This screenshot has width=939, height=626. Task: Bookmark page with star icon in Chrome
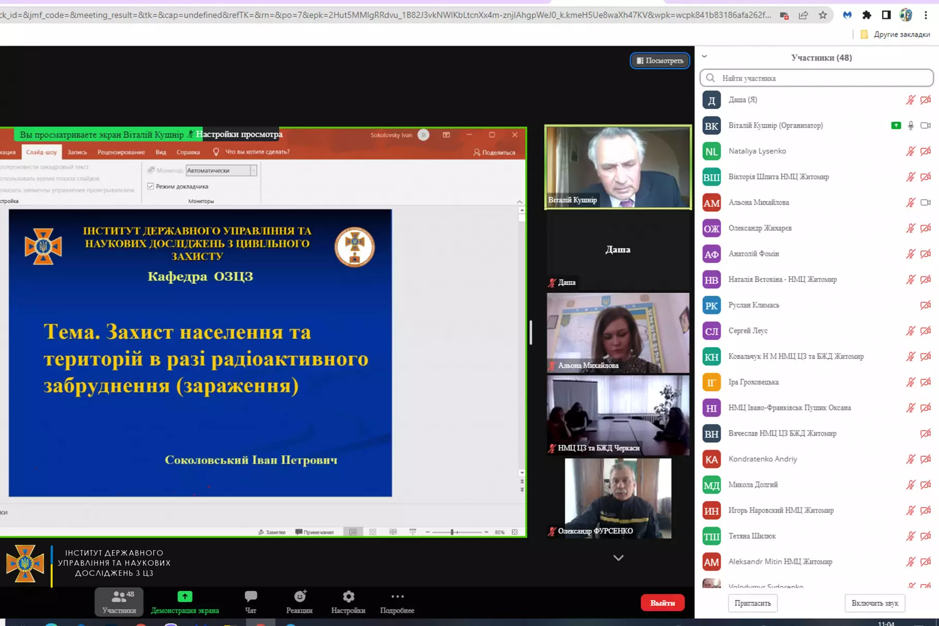pos(823,15)
